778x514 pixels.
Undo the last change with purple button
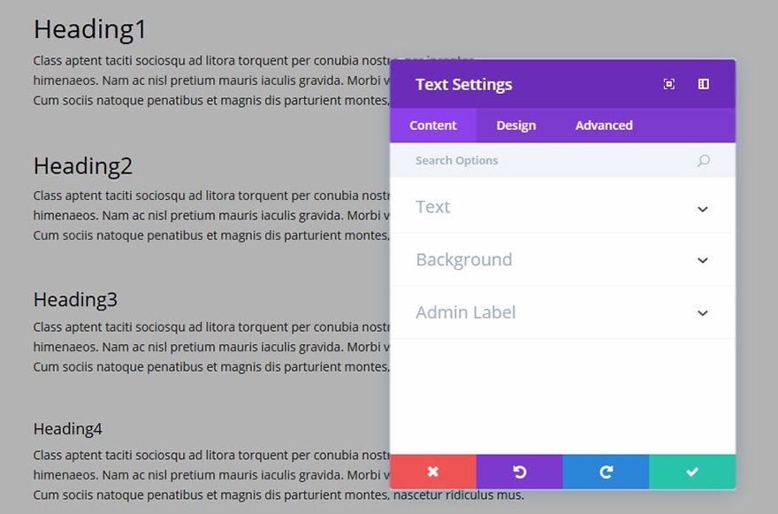[520, 472]
